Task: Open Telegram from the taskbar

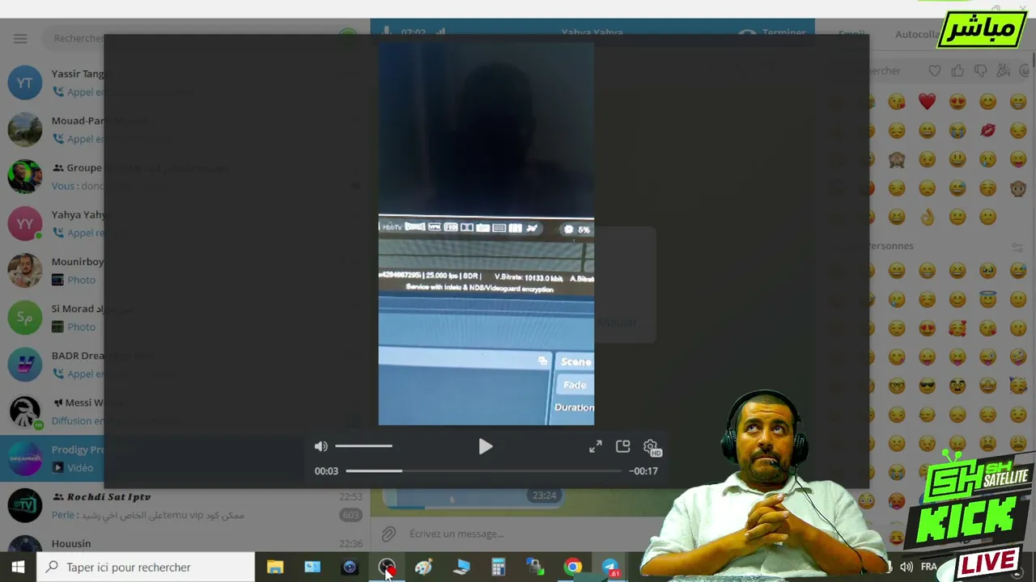Action: pos(609,567)
